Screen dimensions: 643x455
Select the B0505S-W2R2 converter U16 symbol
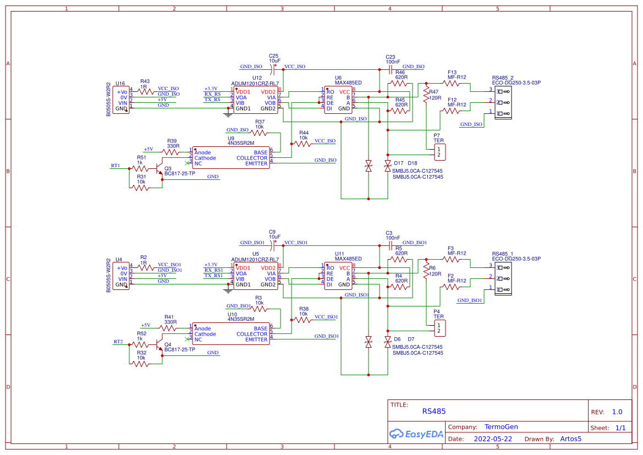tap(121, 99)
